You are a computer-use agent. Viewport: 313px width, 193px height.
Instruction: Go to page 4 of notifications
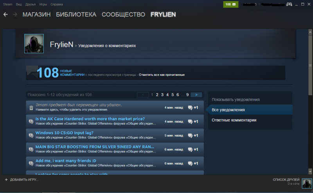167,95
